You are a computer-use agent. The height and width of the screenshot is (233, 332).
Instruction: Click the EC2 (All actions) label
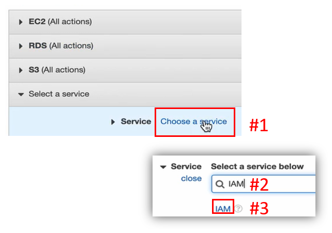[61, 22]
